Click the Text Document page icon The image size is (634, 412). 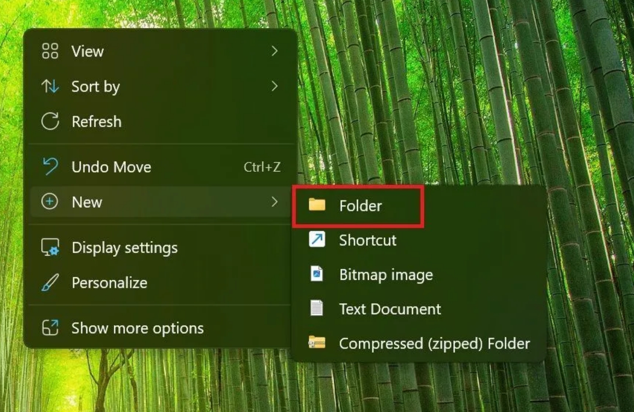point(317,308)
